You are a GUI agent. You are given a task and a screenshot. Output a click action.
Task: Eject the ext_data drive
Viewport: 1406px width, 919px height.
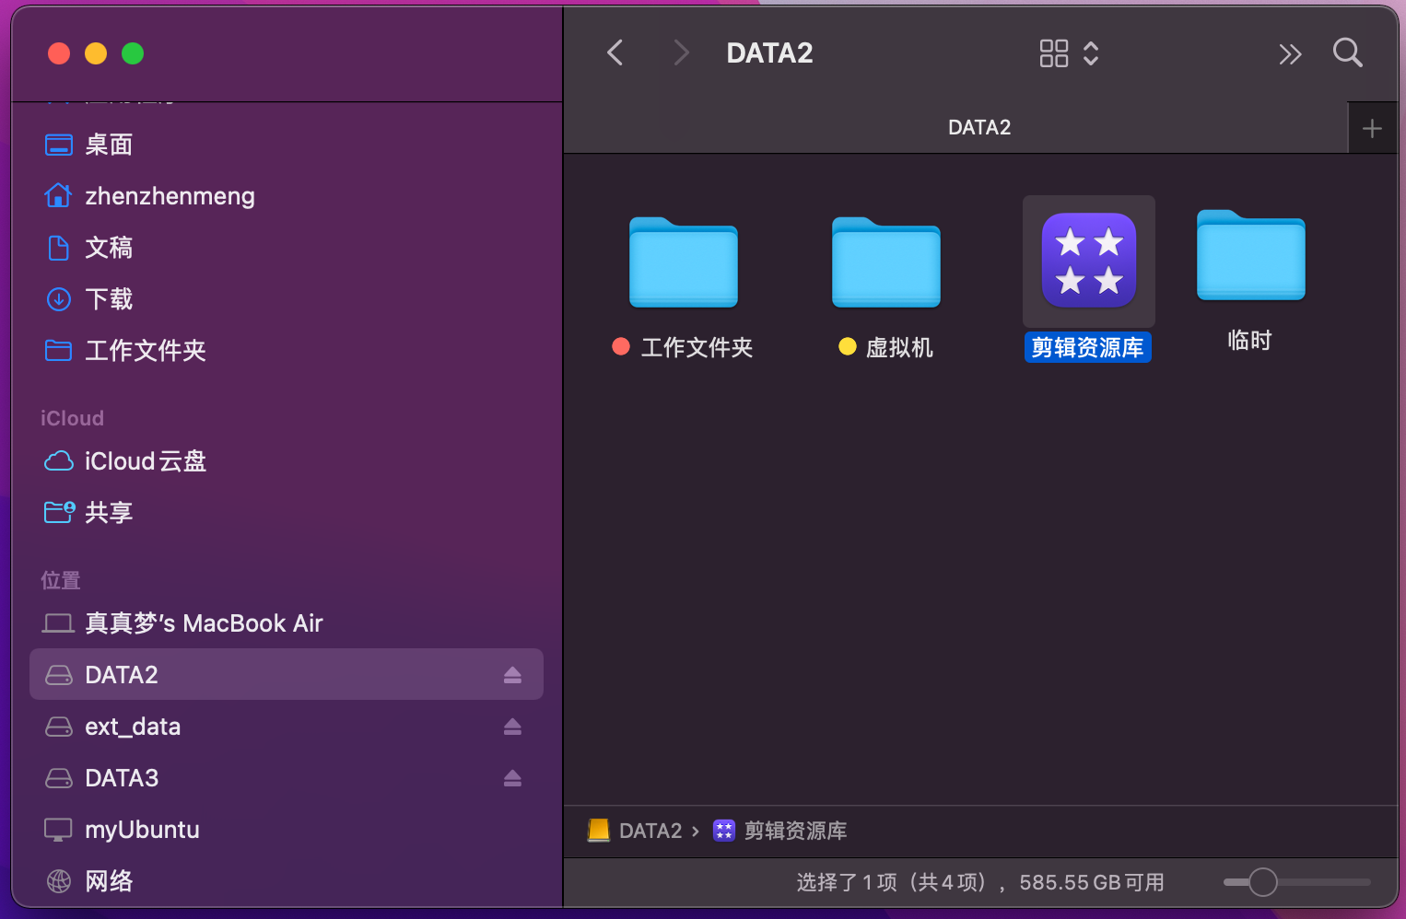point(512,727)
